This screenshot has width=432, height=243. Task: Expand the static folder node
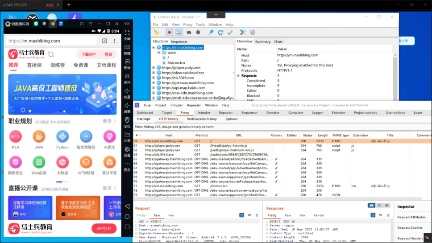coord(159,53)
